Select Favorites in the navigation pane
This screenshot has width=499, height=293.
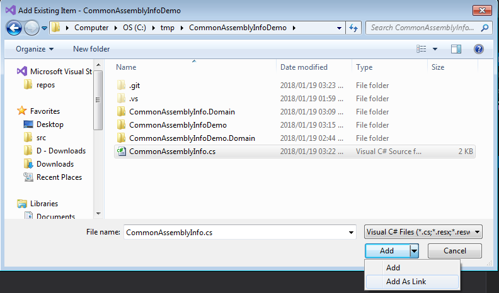[38, 111]
